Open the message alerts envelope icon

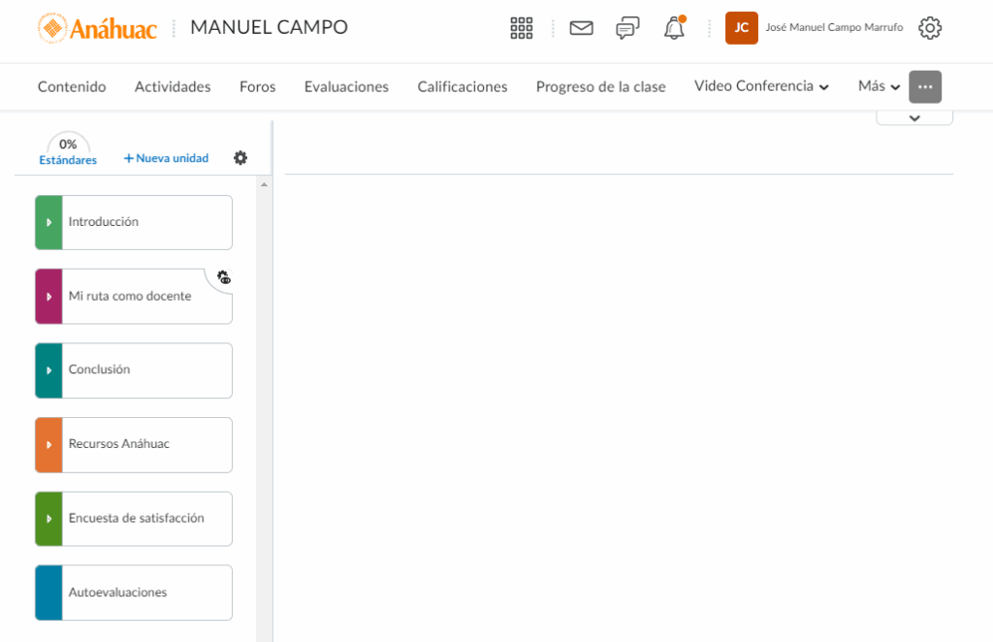(x=581, y=28)
